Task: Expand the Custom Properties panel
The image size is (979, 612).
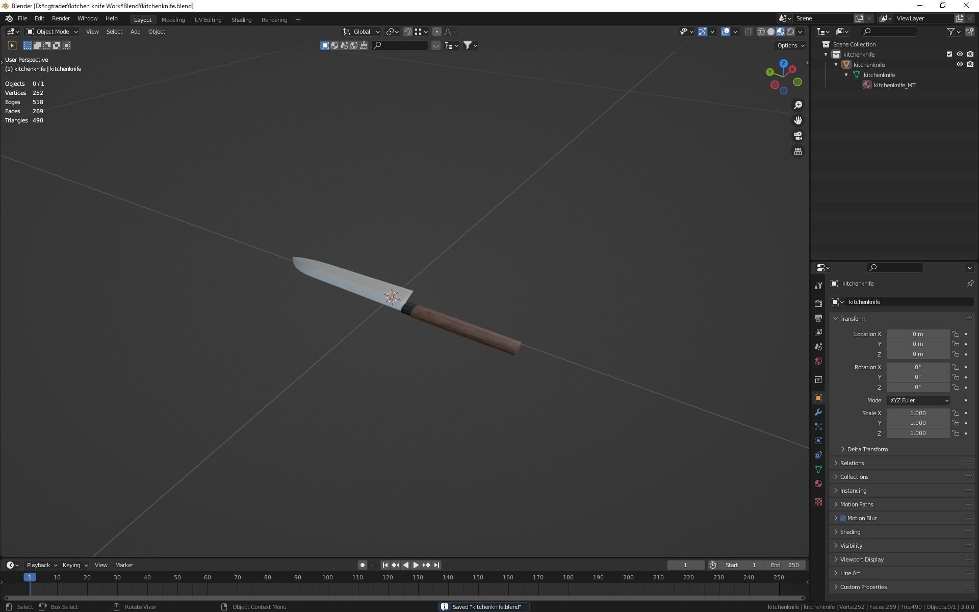Action: [x=863, y=587]
